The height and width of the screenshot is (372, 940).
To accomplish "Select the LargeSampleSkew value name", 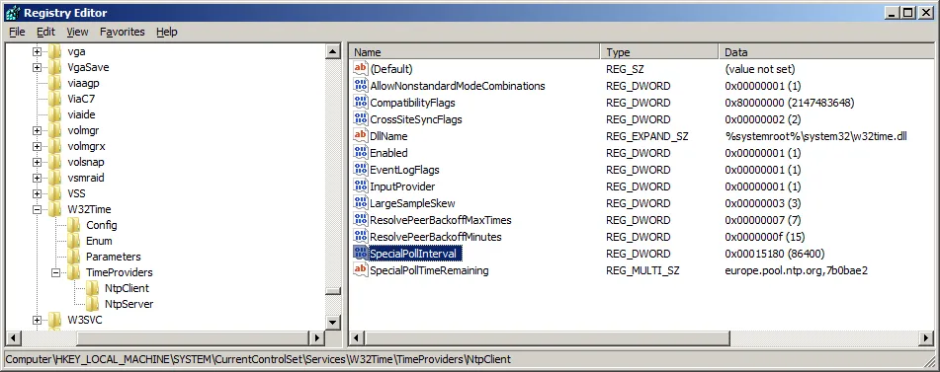I will pos(412,202).
